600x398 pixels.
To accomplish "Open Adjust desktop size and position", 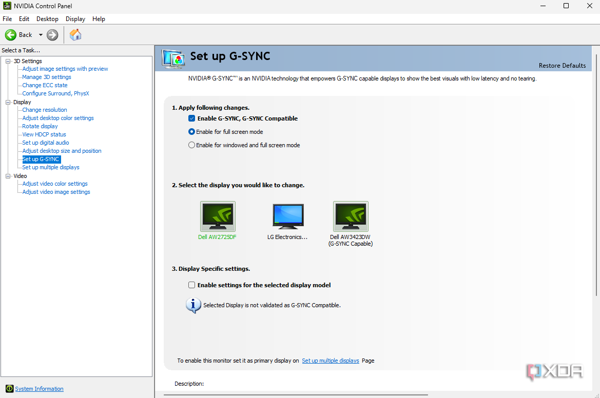I will pyautogui.click(x=62, y=151).
